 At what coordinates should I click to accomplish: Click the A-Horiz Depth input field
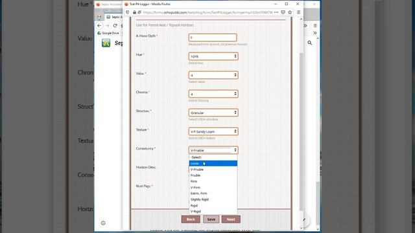click(x=213, y=38)
